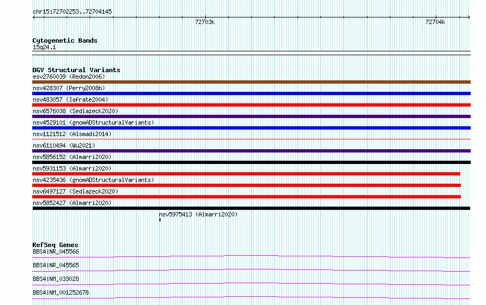Click the esv2760039 (Redon2006) variant label
This screenshot has width=486, height=305.
(69, 77)
